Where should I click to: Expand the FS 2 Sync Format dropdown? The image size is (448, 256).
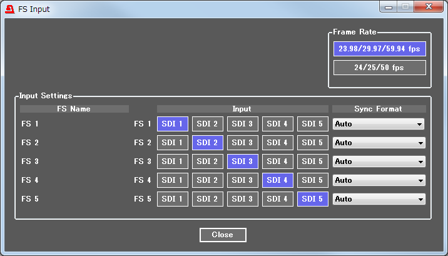point(378,143)
